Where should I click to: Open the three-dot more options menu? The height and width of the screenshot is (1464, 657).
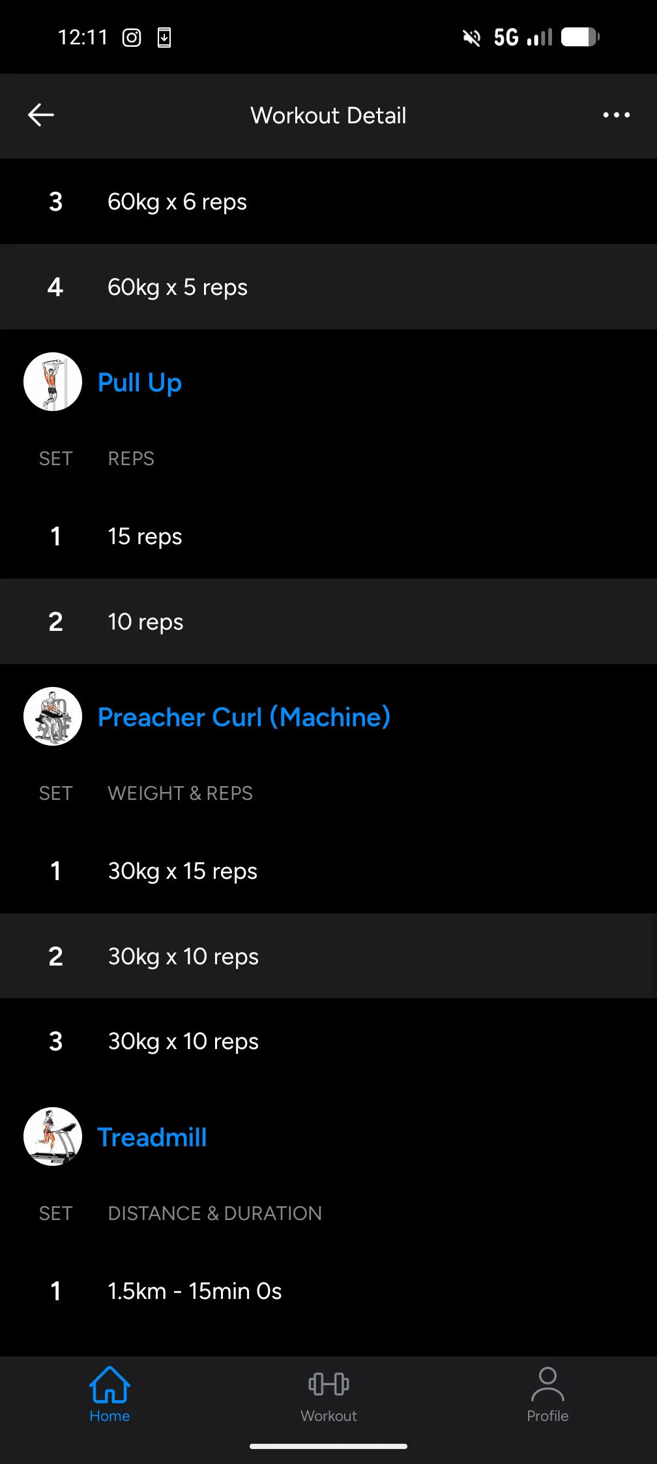pyautogui.click(x=616, y=115)
